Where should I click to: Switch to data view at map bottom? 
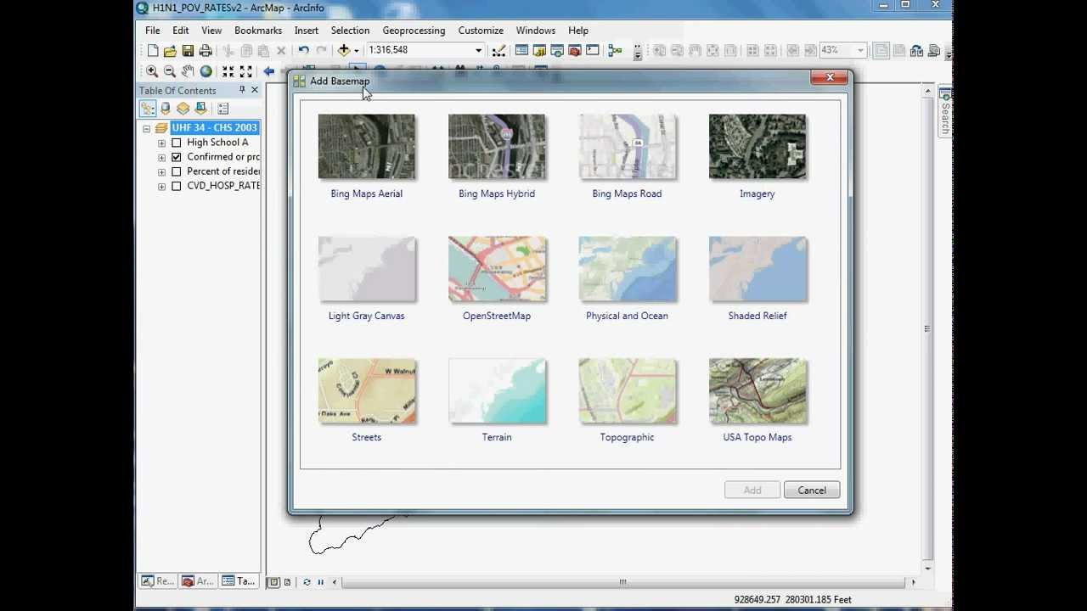coord(273,582)
